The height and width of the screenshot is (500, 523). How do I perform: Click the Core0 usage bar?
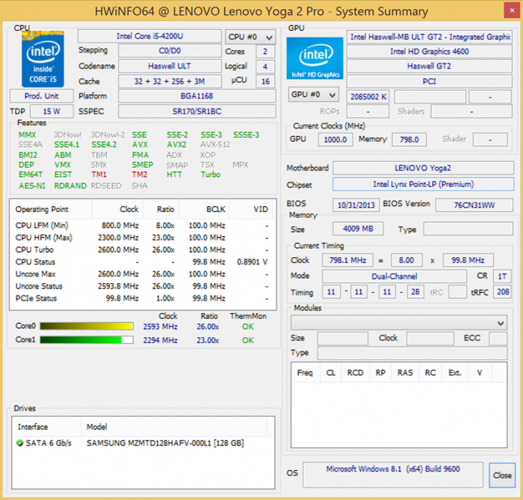coord(86,327)
